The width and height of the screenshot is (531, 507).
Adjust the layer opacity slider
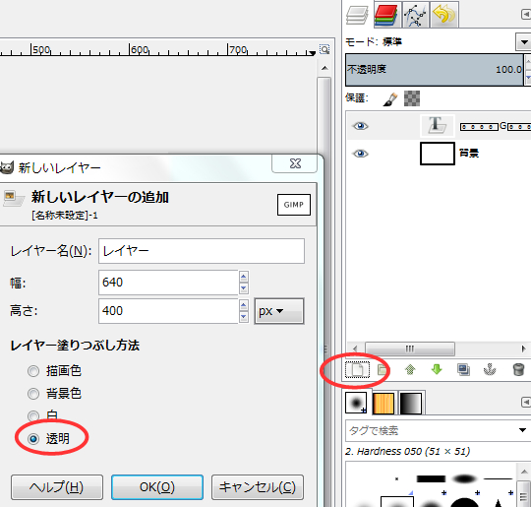point(435,70)
